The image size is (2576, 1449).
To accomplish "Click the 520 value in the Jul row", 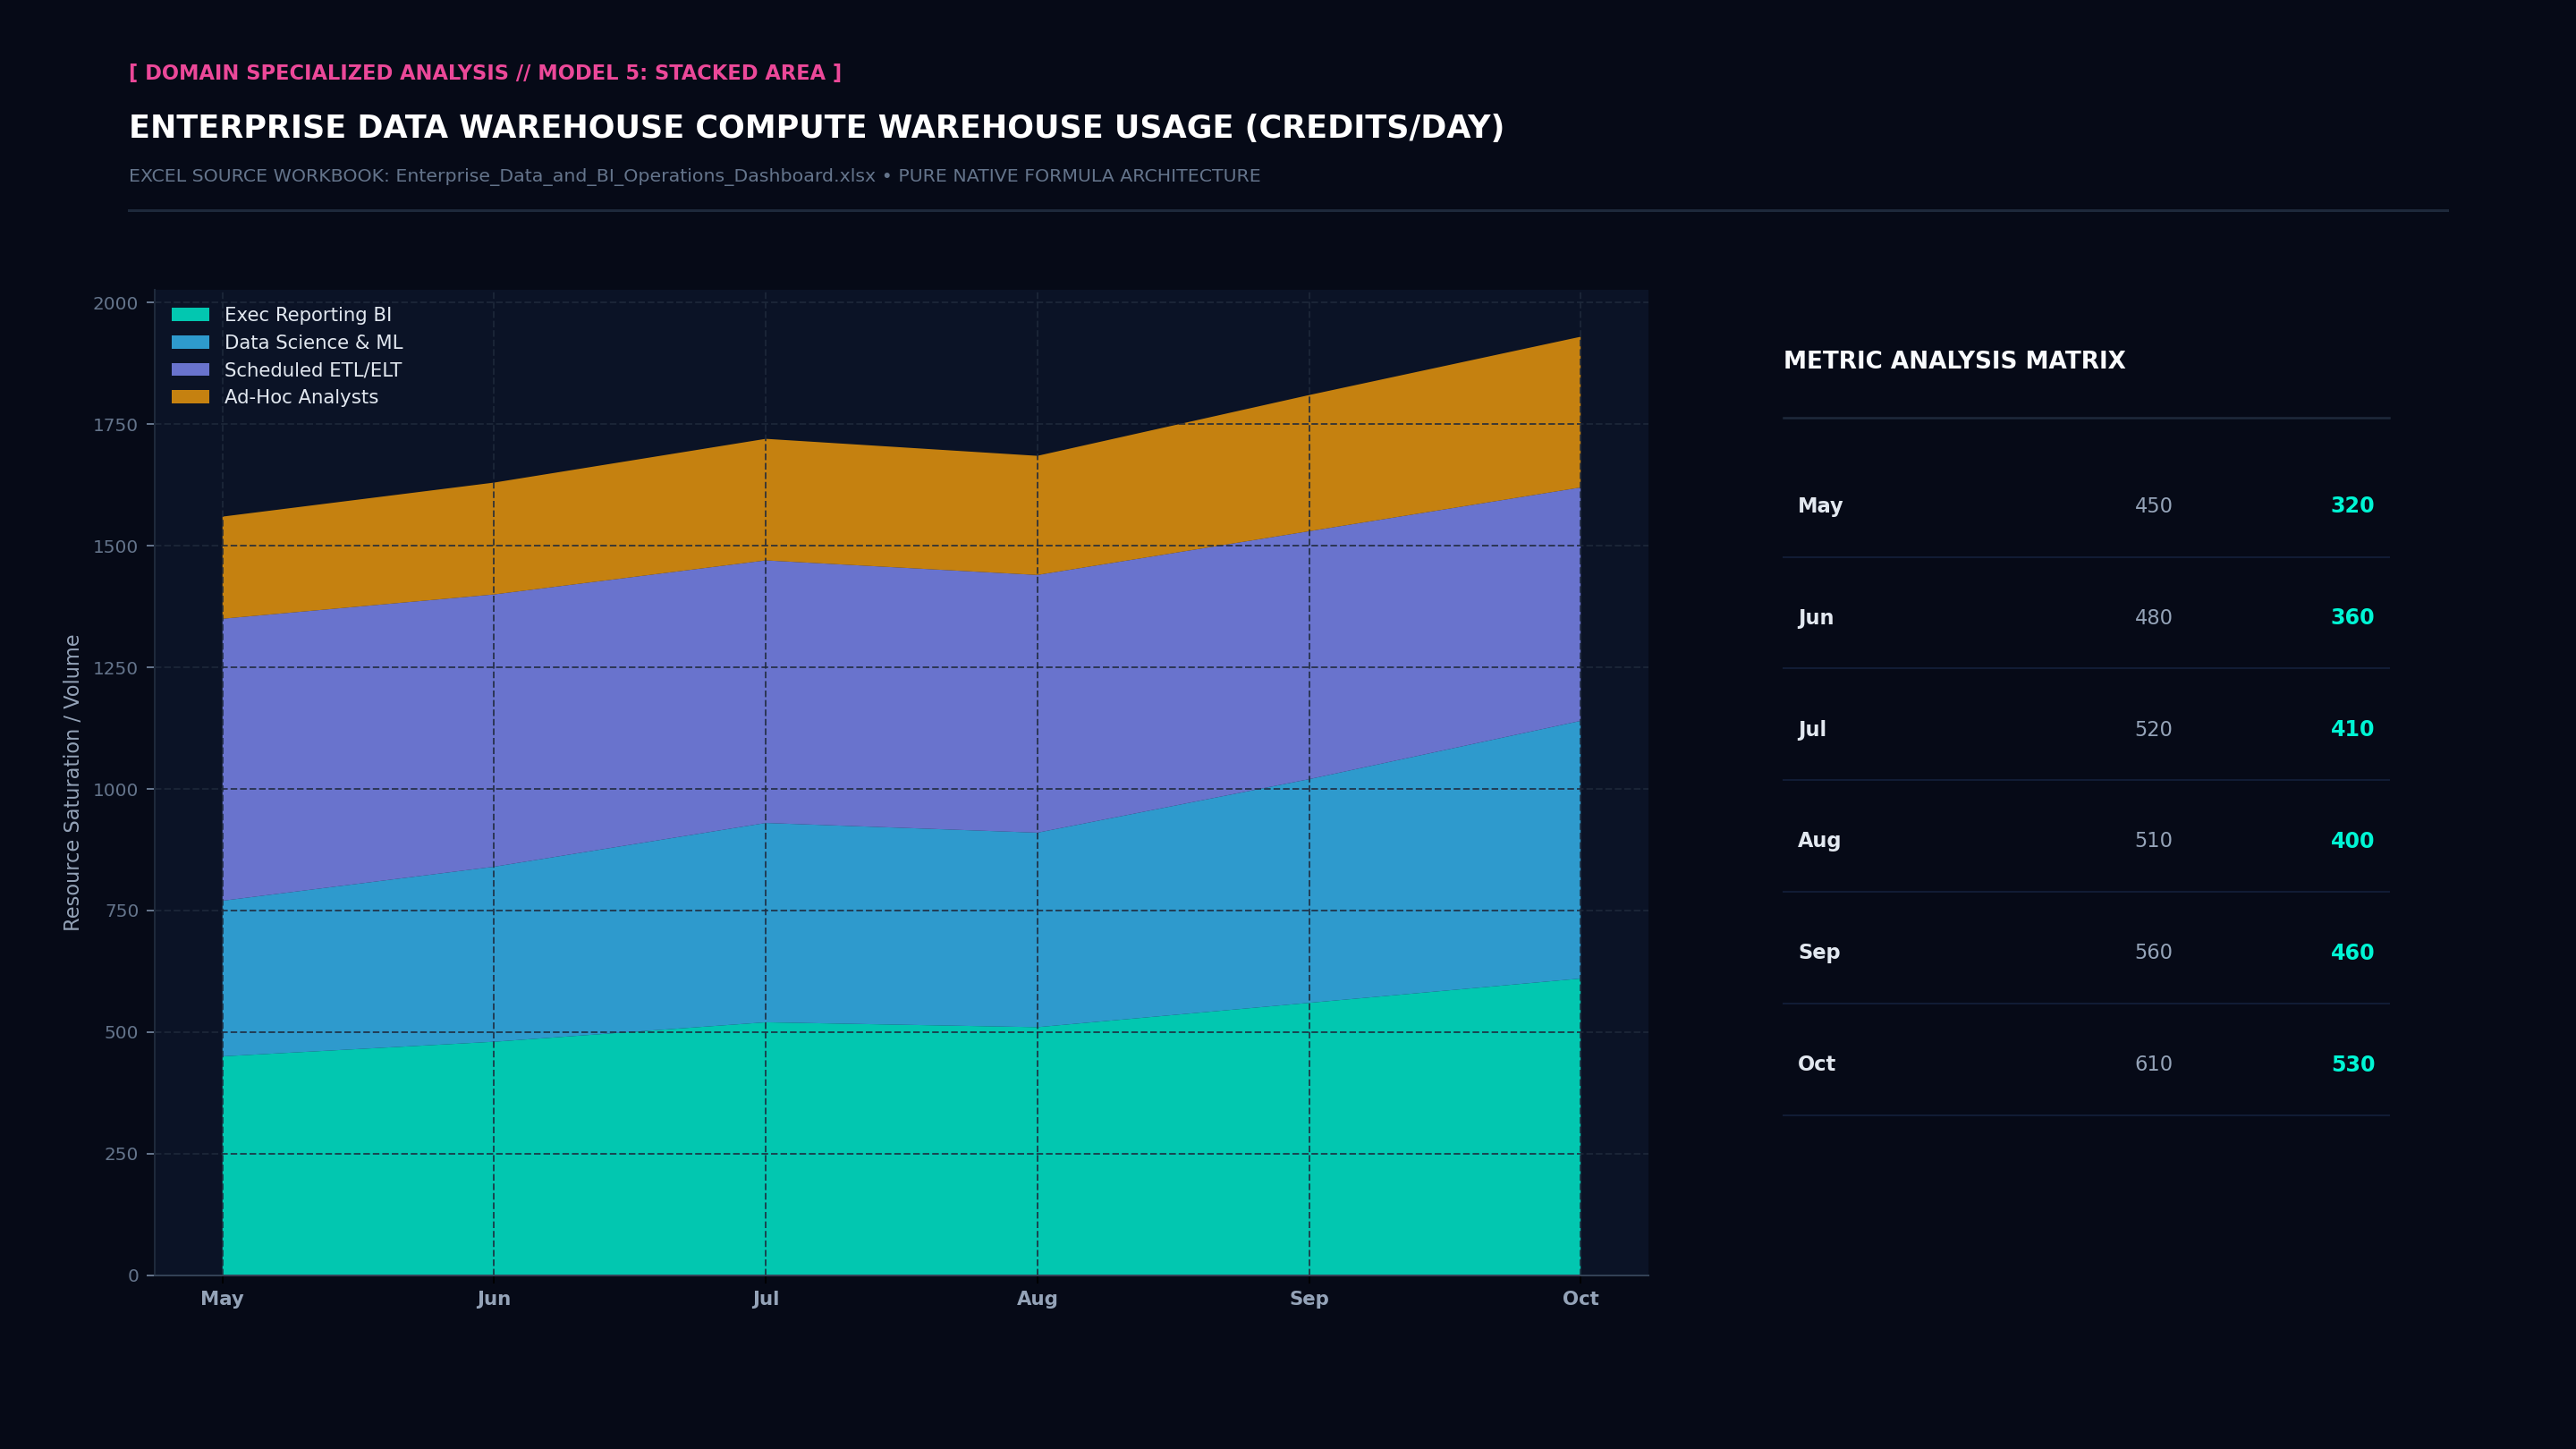I will click(x=2153, y=729).
